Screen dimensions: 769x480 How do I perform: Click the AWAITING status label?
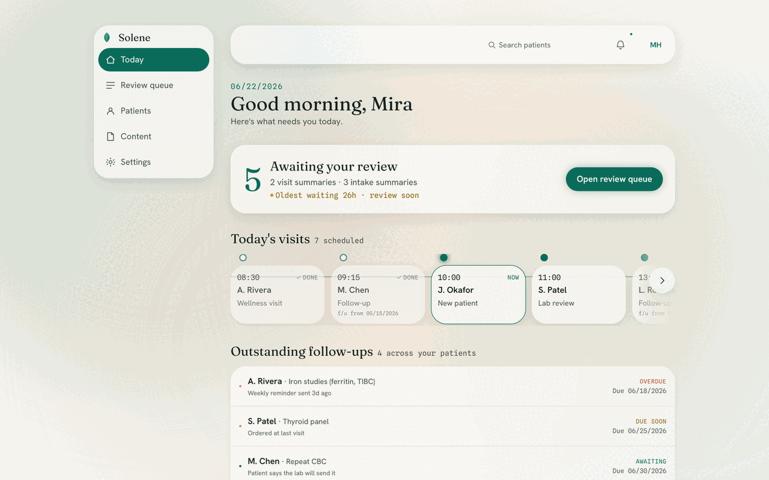coord(651,461)
